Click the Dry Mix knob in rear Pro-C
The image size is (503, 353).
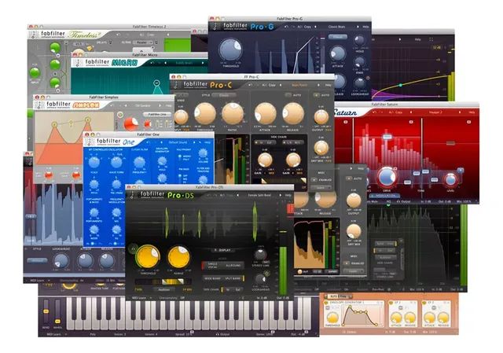coord(354,230)
